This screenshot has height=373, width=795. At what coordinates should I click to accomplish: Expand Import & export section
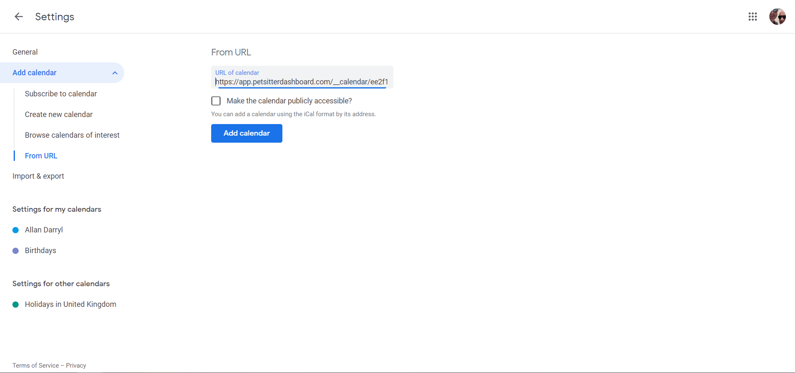pos(39,176)
